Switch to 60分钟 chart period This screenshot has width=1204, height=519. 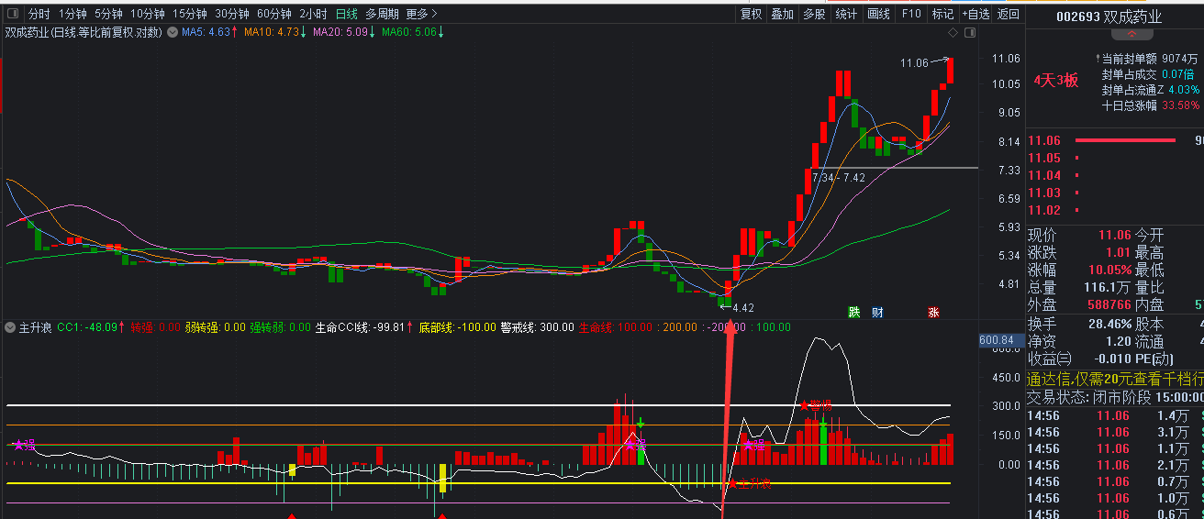[273, 14]
